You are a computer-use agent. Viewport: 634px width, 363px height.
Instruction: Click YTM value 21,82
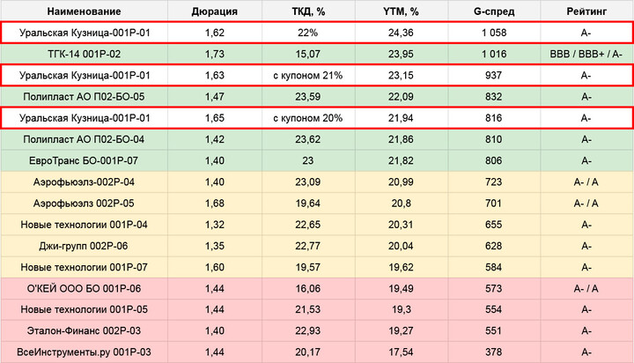point(401,160)
